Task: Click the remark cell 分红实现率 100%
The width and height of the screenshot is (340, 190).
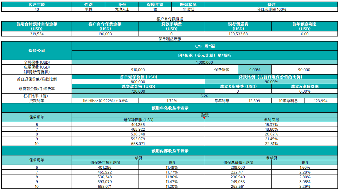Action: coord(271,10)
